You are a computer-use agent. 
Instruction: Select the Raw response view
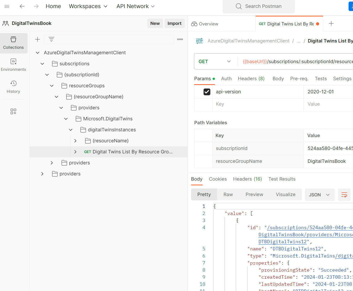pyautogui.click(x=228, y=195)
